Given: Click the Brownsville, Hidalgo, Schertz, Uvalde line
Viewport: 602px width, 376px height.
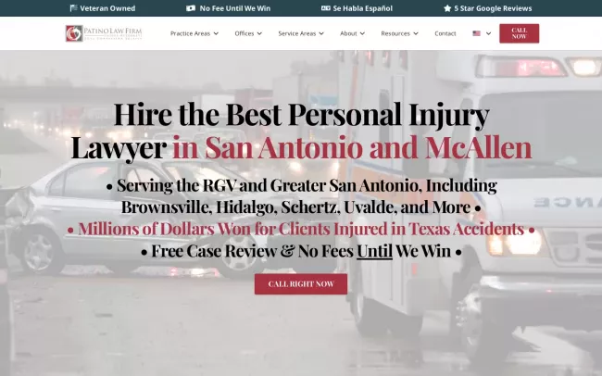Looking at the screenshot, I should point(301,207).
